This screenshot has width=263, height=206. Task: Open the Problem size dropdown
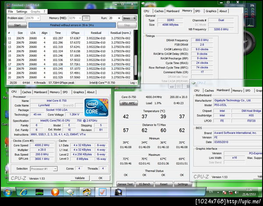pyautogui.click(x=33, y=18)
